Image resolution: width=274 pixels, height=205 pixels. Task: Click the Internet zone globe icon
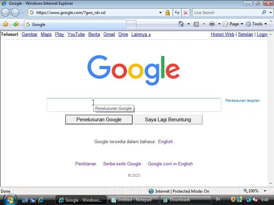click(151, 191)
